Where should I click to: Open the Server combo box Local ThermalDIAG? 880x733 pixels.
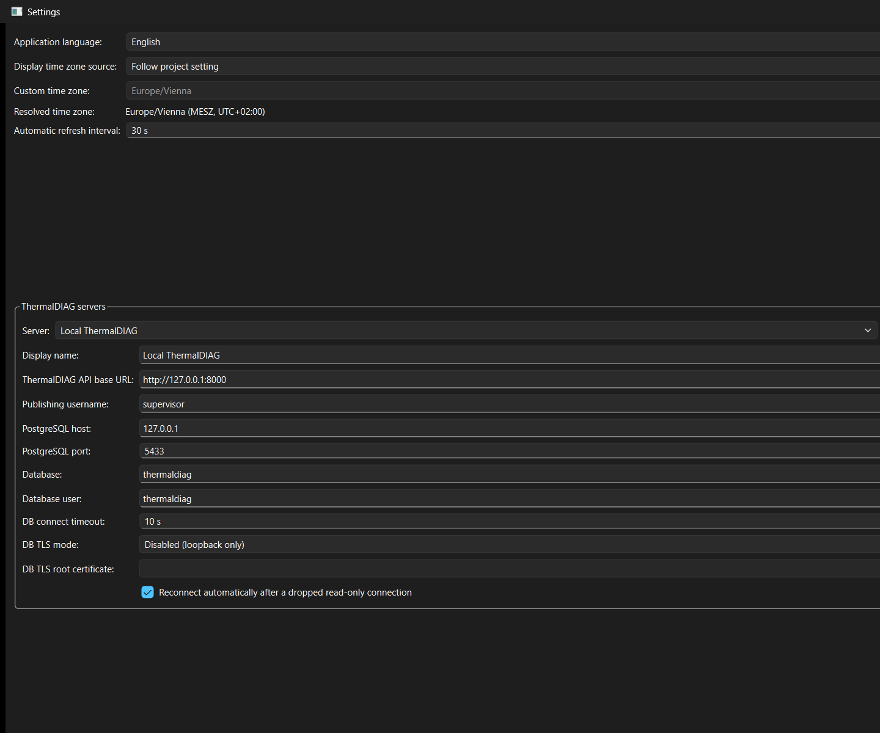(x=466, y=330)
